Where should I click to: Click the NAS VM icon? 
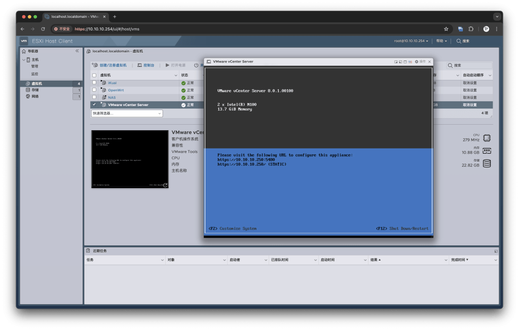(104, 97)
